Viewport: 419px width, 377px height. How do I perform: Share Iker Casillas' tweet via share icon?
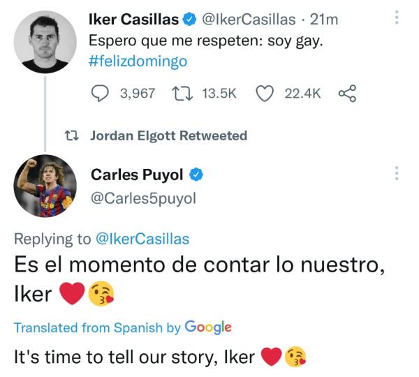[x=347, y=93]
